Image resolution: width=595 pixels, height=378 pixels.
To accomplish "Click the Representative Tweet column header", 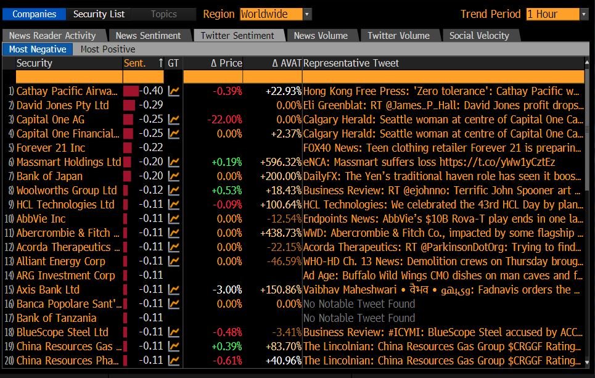I will pyautogui.click(x=443, y=63).
